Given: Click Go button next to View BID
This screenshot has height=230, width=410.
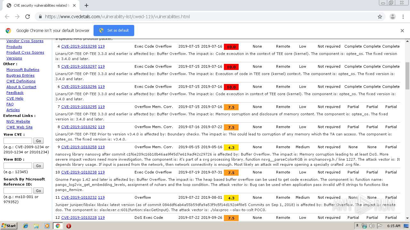Looking at the screenshot, I should (38, 166).
